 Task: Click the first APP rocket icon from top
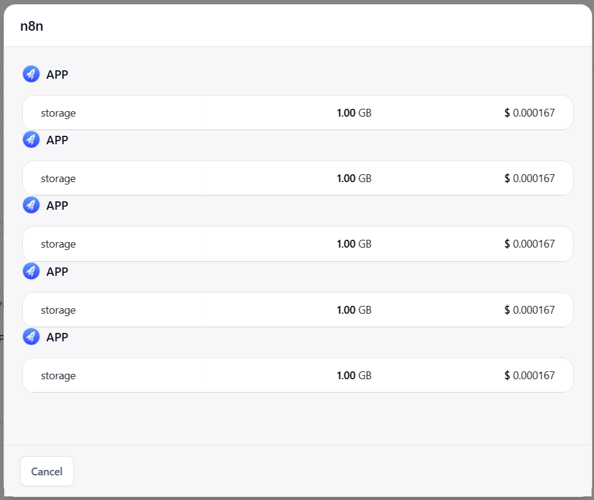(31, 74)
